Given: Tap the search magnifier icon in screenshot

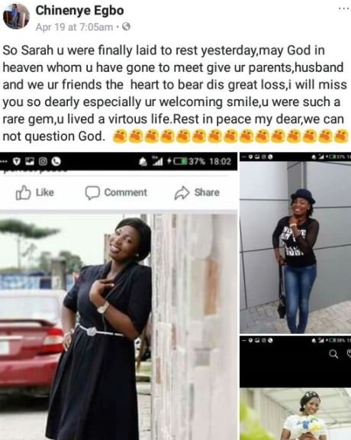Looking at the screenshot, I should point(333,354).
